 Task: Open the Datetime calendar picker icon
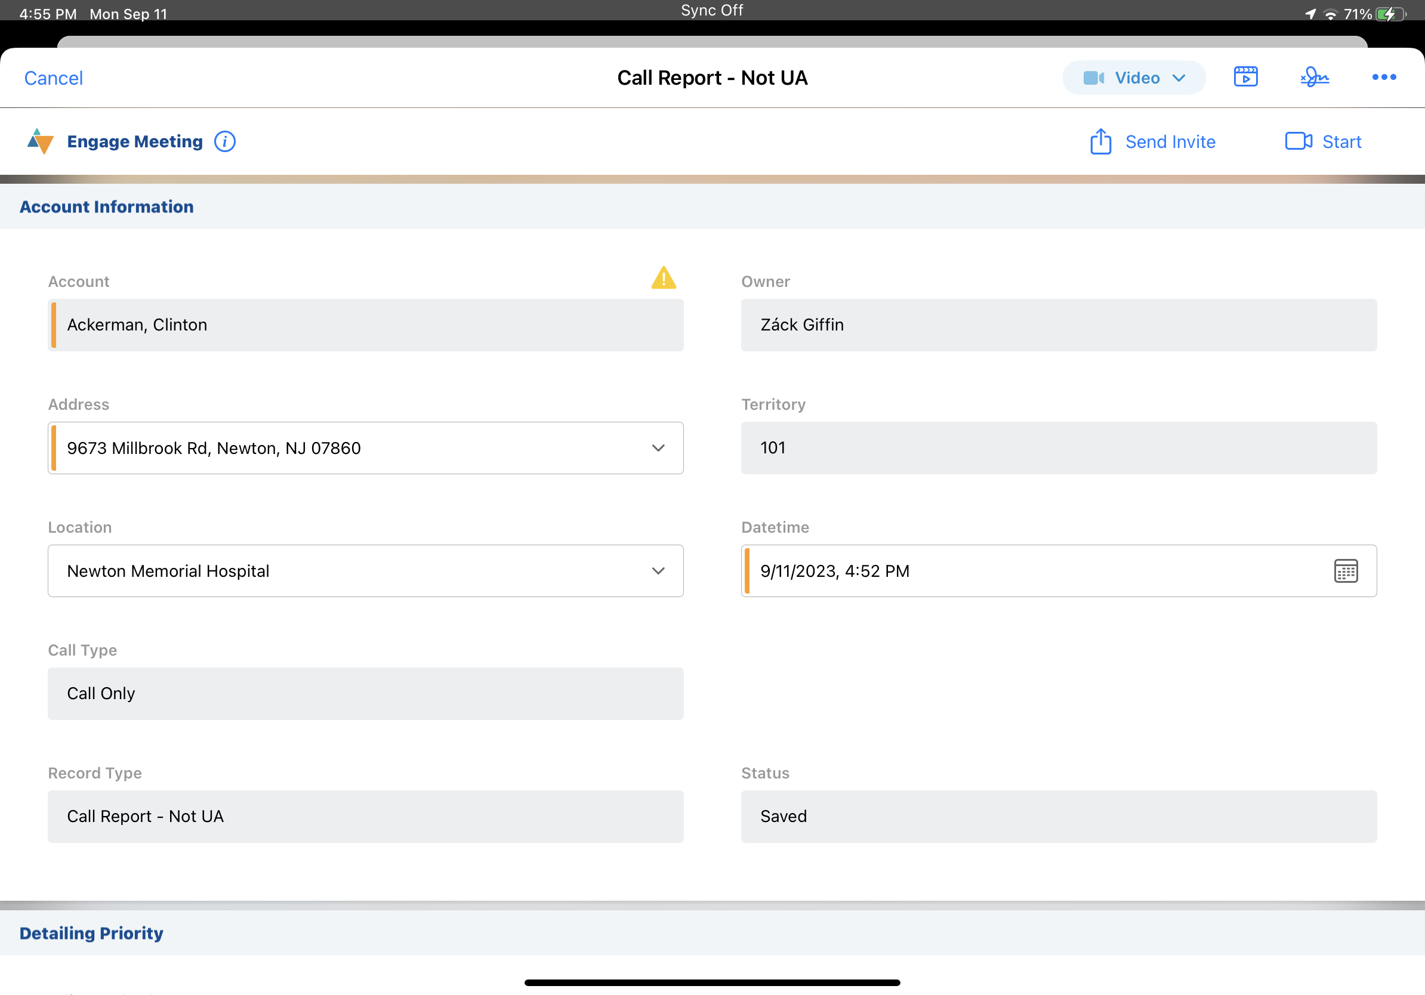[x=1345, y=571]
